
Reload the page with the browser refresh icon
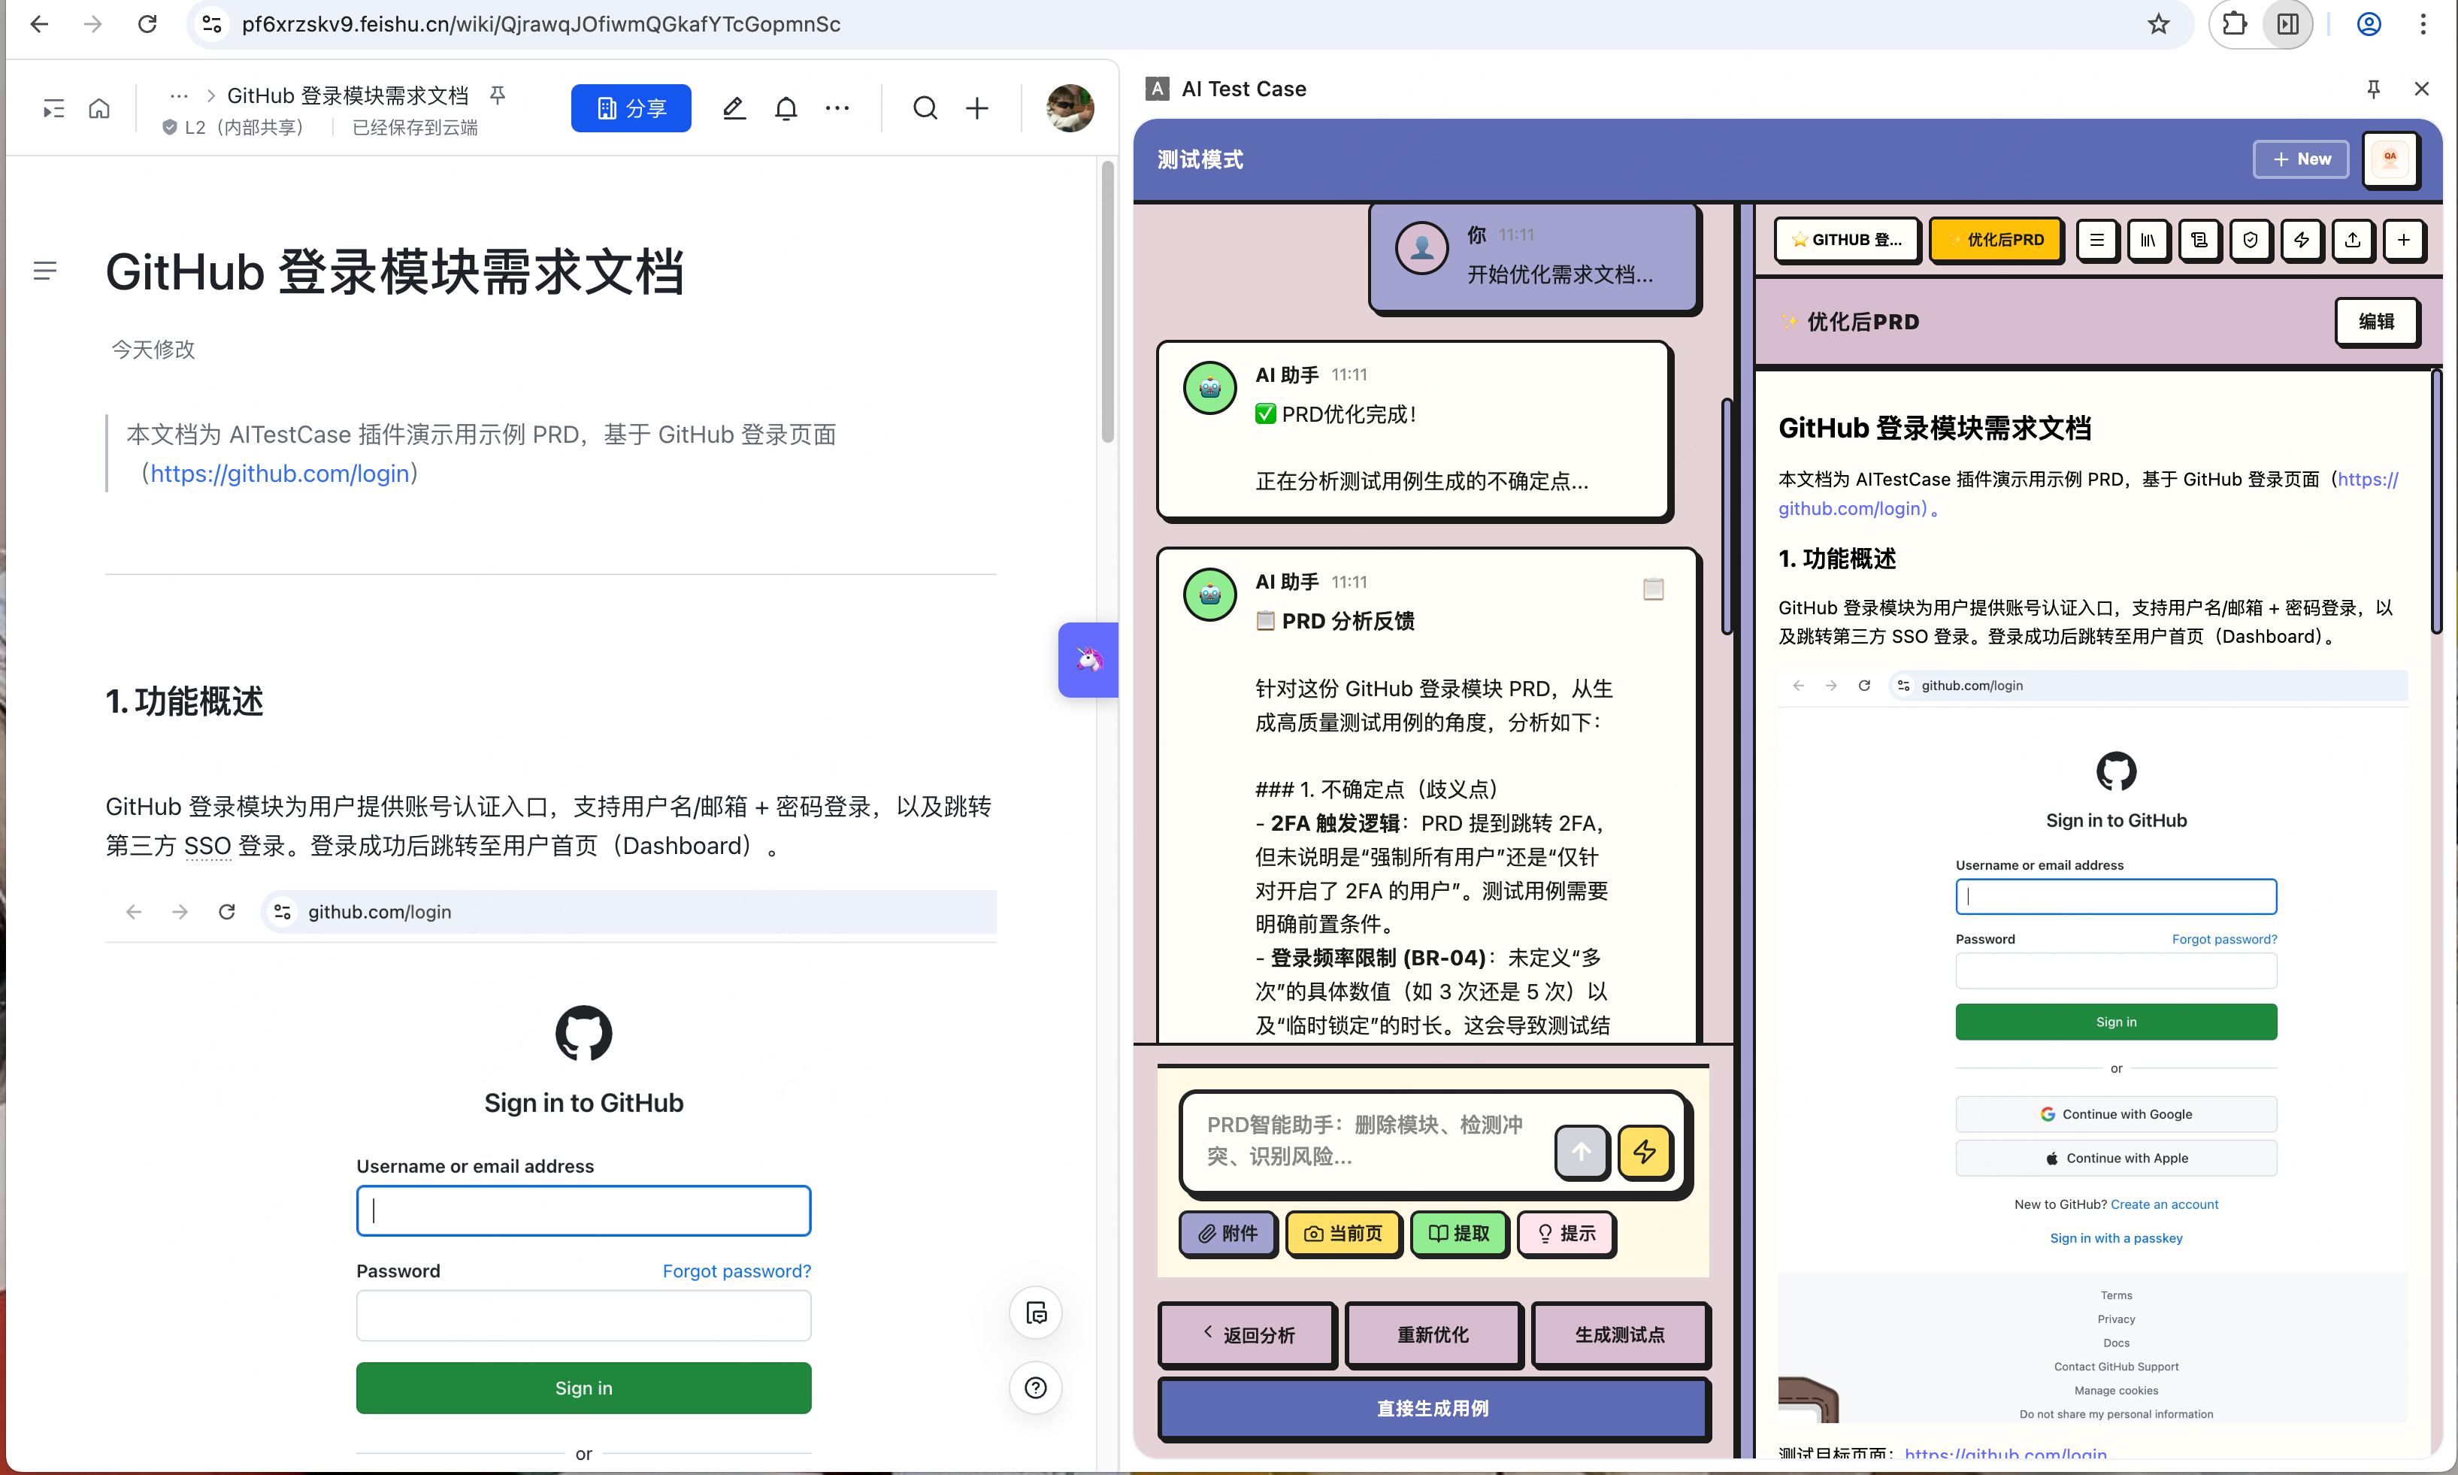pos(147,24)
